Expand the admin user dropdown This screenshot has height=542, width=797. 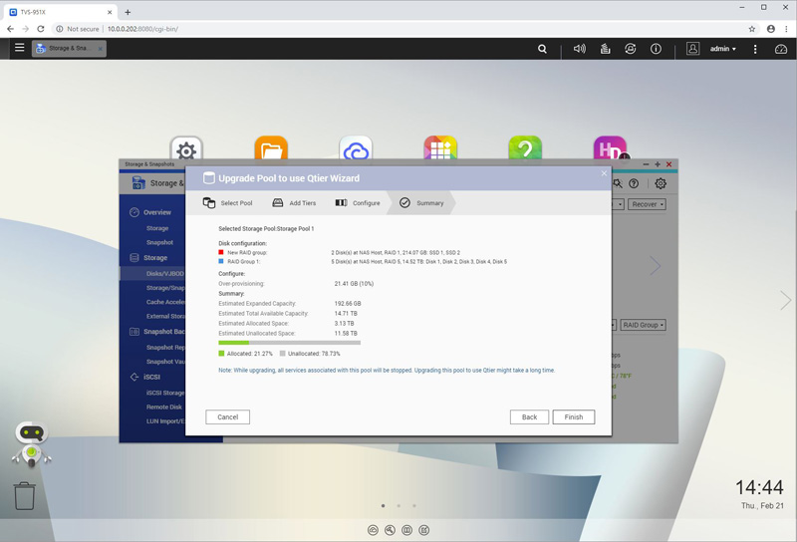[x=722, y=49]
